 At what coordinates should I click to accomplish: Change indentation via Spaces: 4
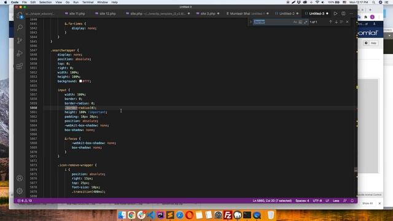click(302, 201)
